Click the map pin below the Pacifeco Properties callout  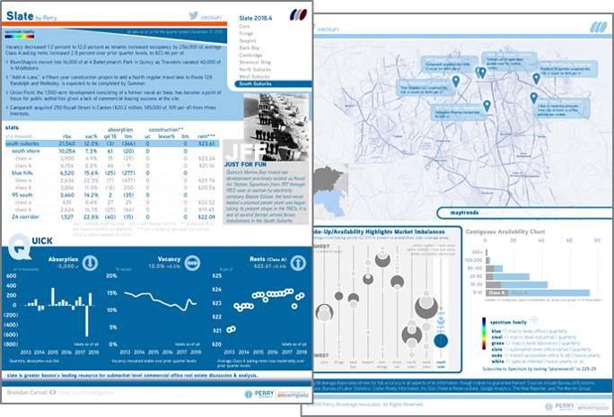pos(537,79)
